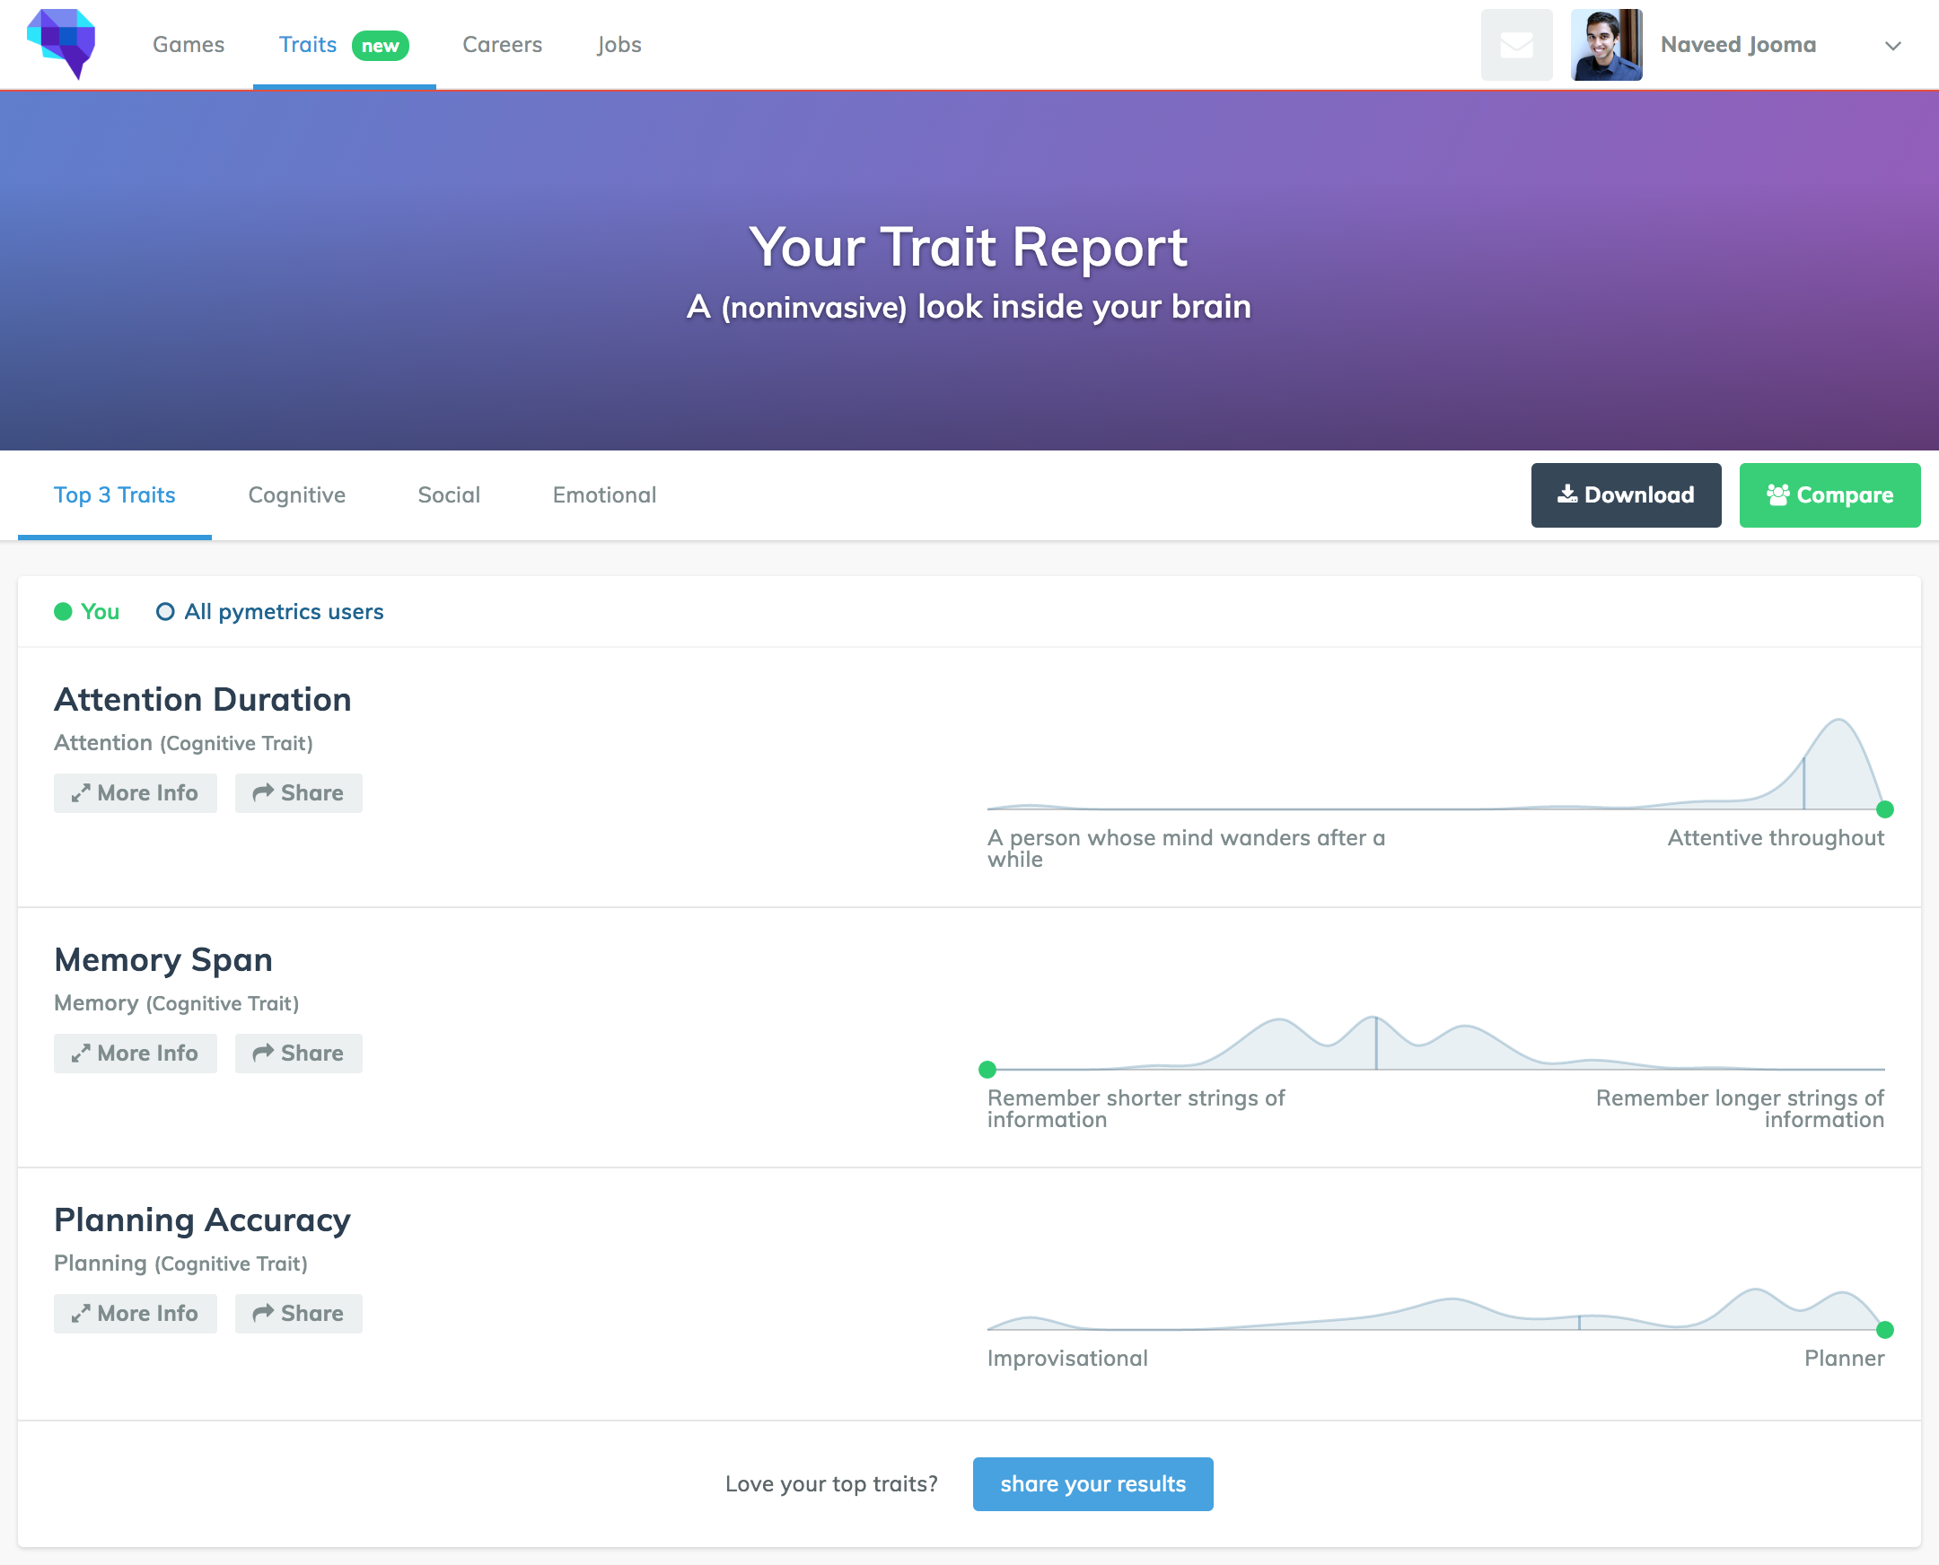Open More Info for Attention Duration

136,793
